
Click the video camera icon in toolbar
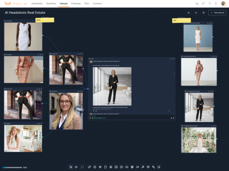pos(137,167)
